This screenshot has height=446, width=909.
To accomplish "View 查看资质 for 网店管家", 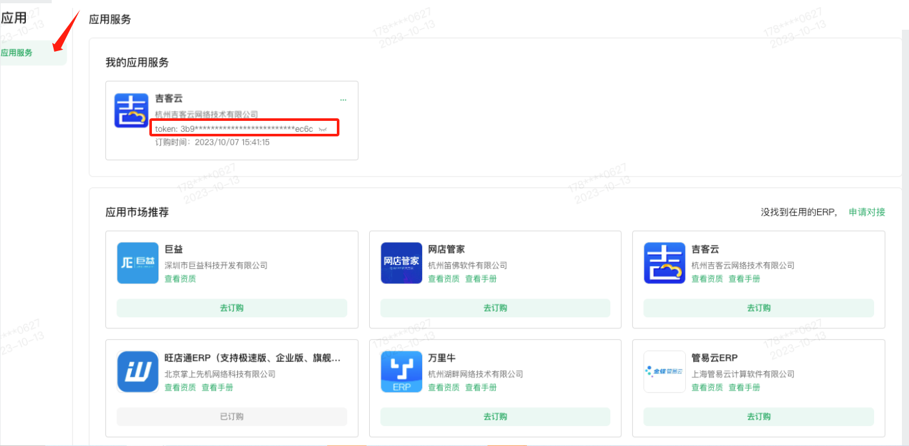I will coord(444,279).
